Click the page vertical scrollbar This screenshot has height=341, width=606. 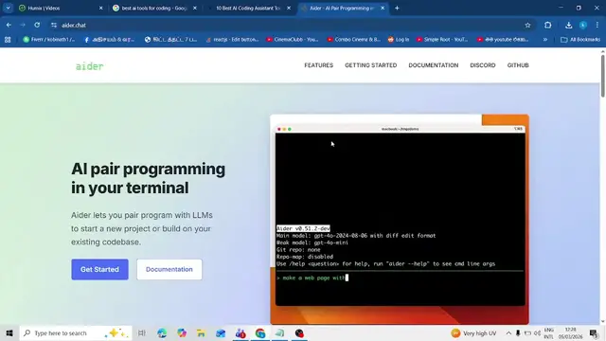[602, 76]
